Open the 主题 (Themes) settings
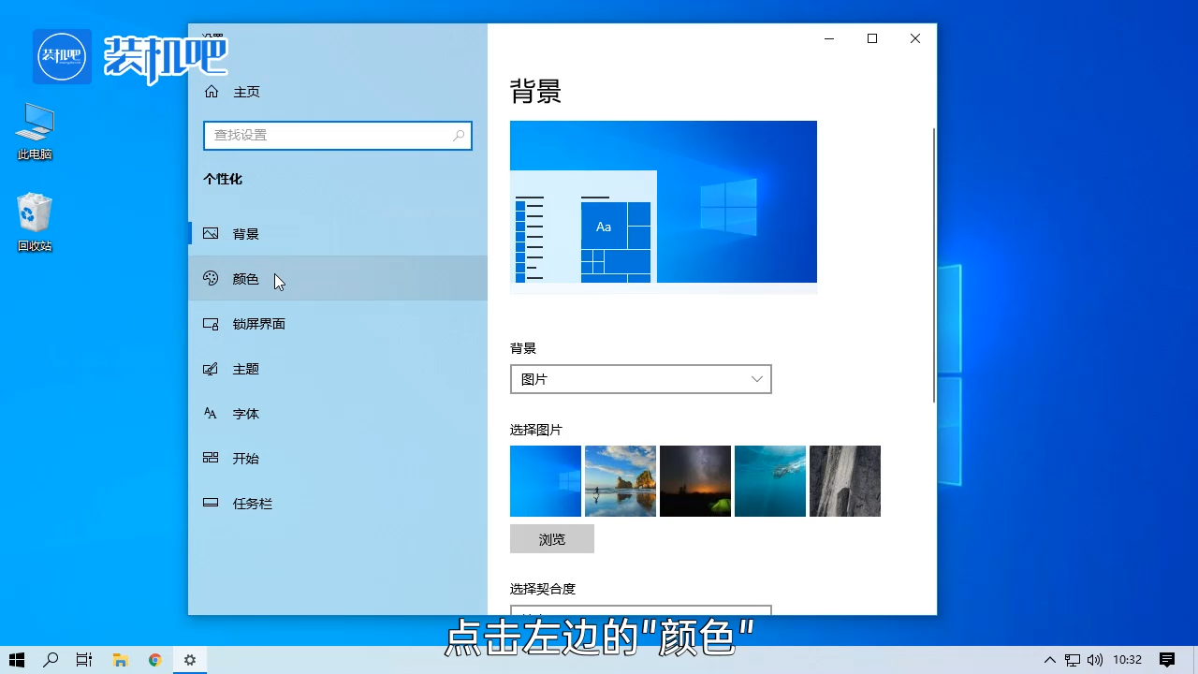This screenshot has height=674, width=1198. (x=245, y=368)
